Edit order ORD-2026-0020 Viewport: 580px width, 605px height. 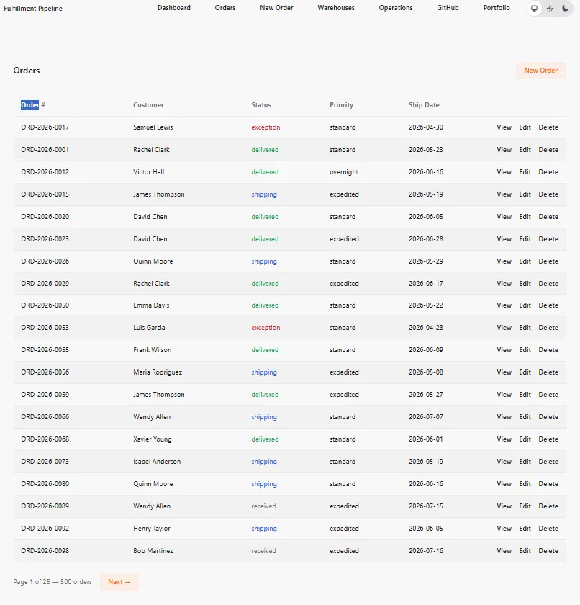click(x=525, y=217)
